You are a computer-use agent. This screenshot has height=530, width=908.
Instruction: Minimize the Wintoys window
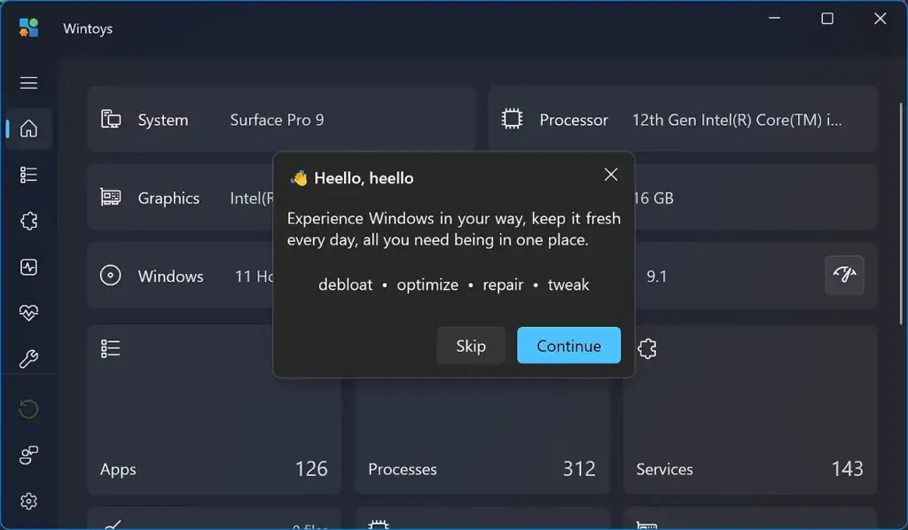pos(774,19)
